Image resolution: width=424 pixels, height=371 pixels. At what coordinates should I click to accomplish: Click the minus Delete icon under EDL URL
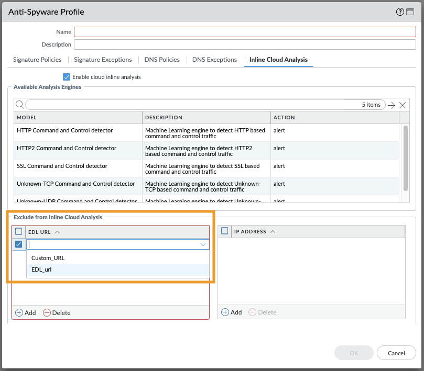(x=47, y=312)
